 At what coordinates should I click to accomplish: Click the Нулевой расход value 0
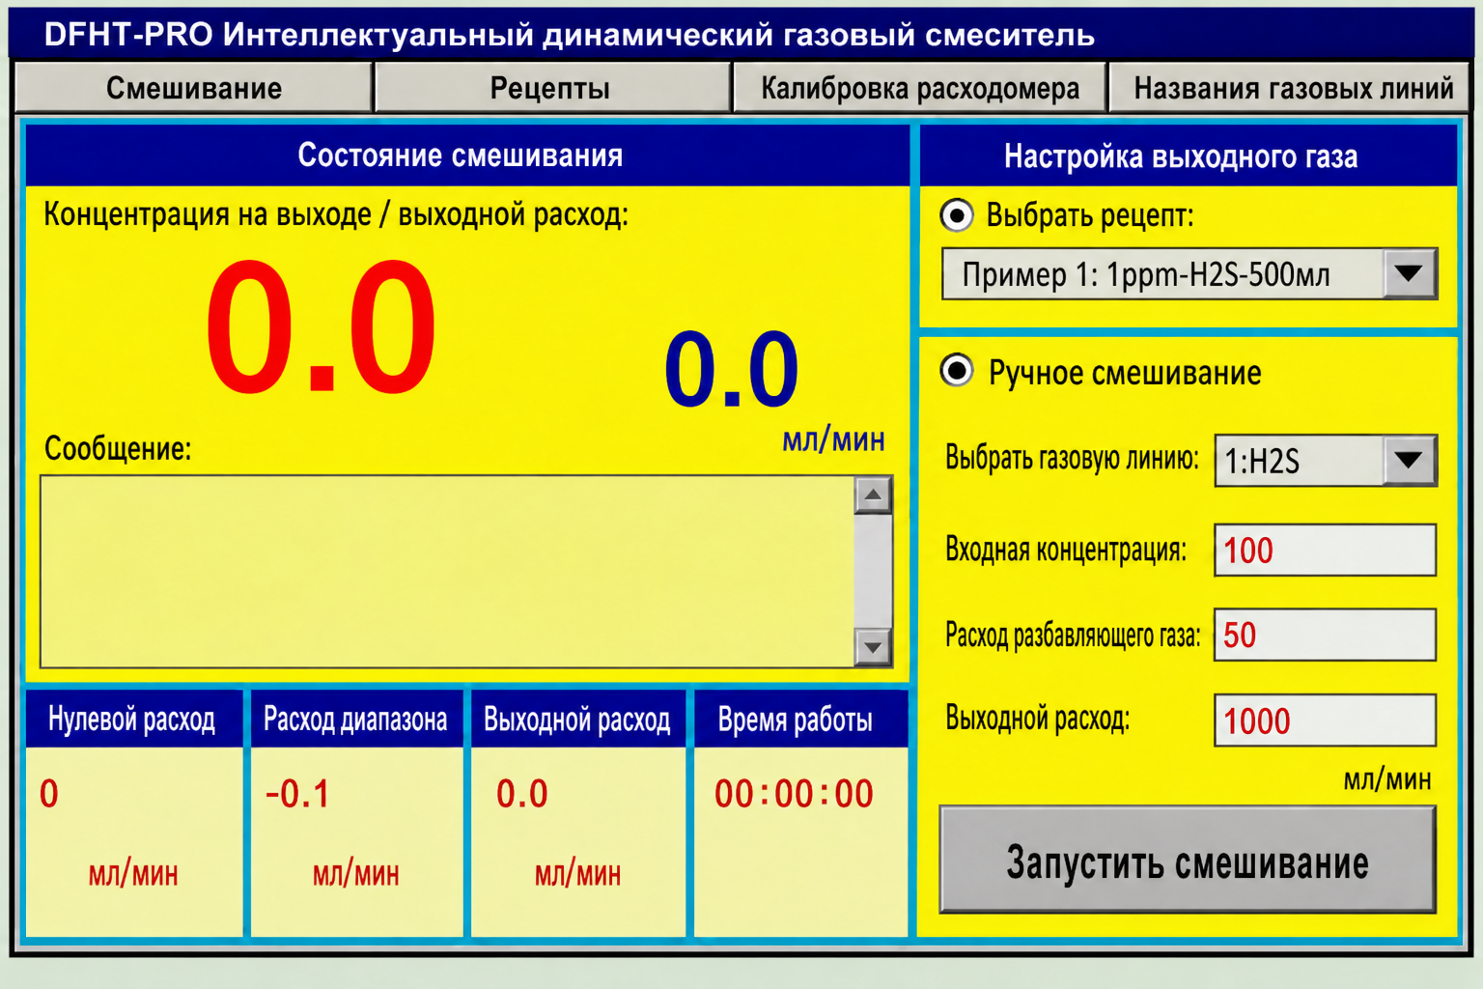click(49, 794)
